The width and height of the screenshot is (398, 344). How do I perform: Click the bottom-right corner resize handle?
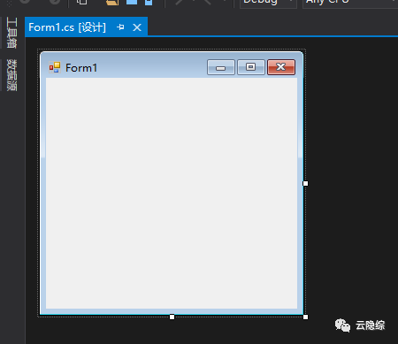pos(305,317)
